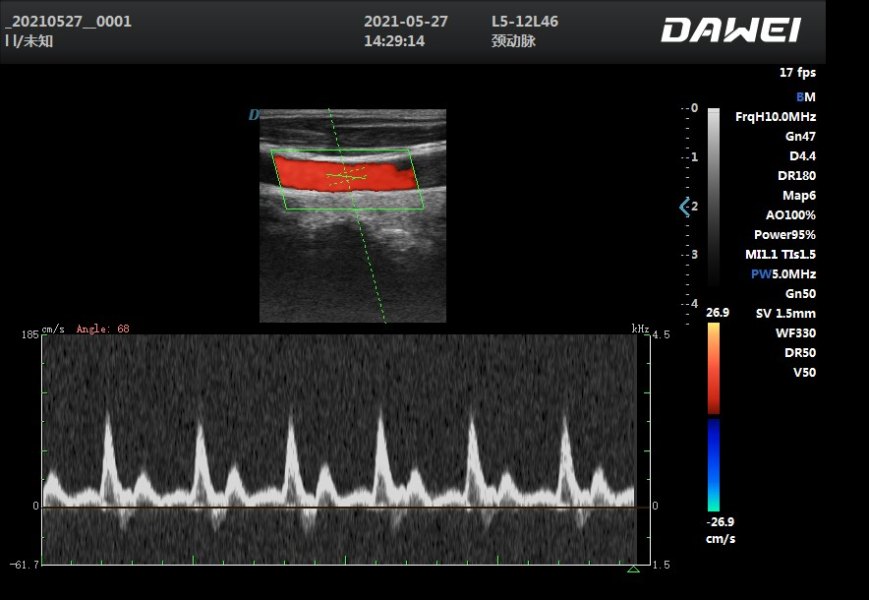This screenshot has width=869, height=600.
Task: Click the 'BM' mode label
Action: [806, 97]
